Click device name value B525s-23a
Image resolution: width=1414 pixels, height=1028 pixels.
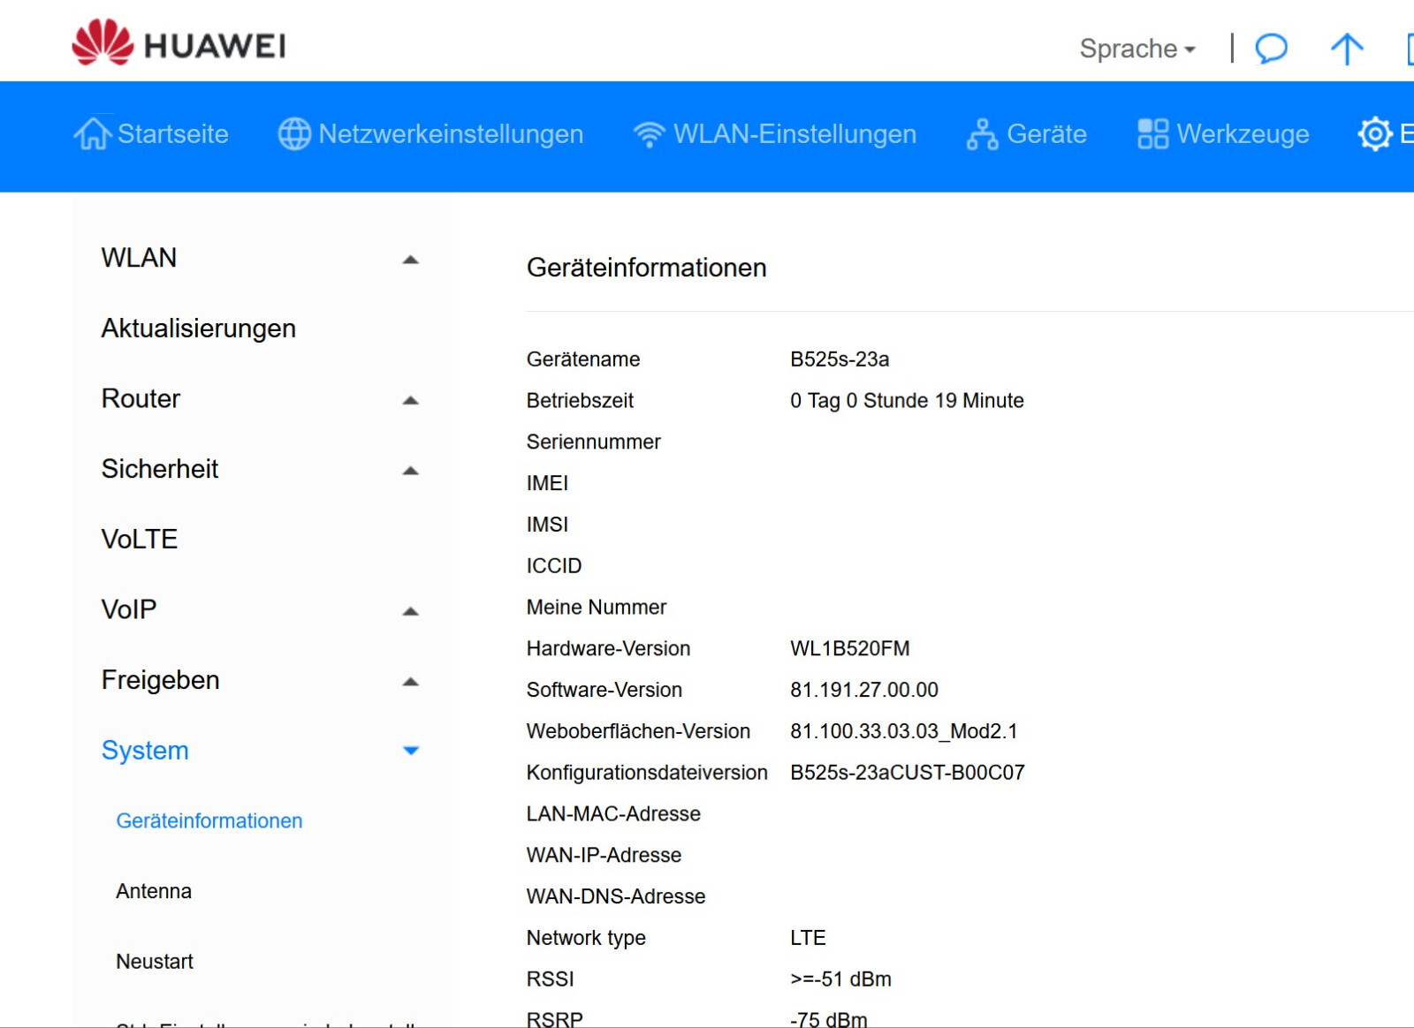[x=840, y=359]
